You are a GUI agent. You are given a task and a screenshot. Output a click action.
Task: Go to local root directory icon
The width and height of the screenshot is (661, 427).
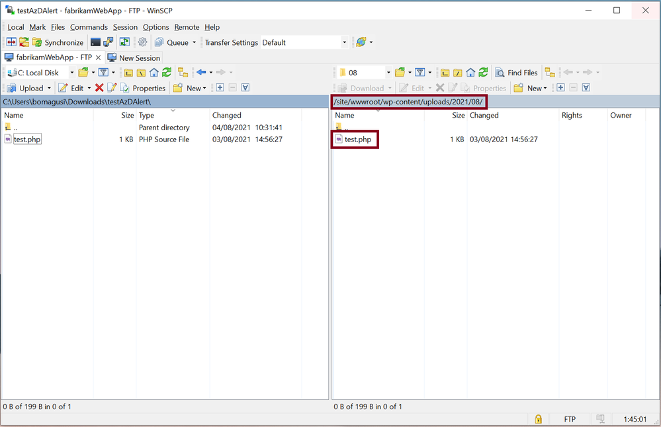coord(141,73)
